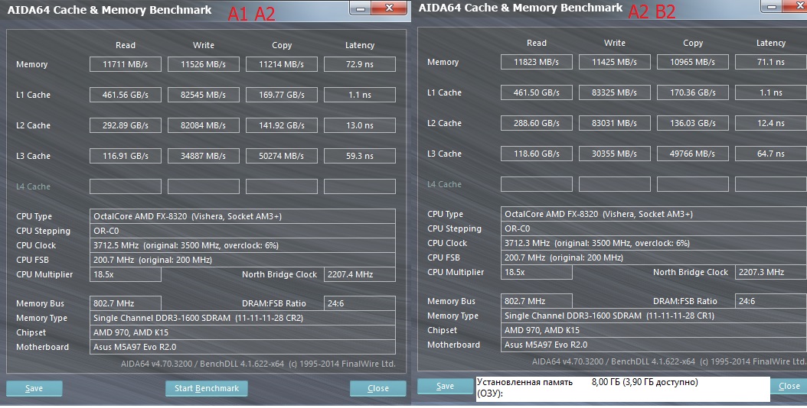The image size is (807, 408).
Task: Start Benchmark in the left window
Action: (x=207, y=388)
